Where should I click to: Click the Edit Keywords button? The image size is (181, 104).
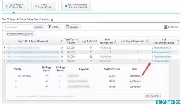point(152,96)
